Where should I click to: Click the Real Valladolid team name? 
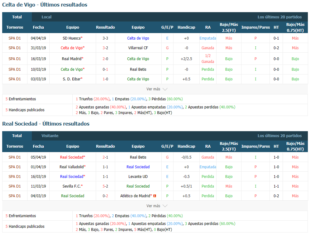(72, 167)
